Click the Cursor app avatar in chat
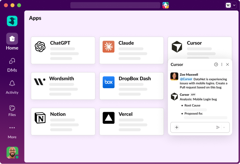 (174, 97)
